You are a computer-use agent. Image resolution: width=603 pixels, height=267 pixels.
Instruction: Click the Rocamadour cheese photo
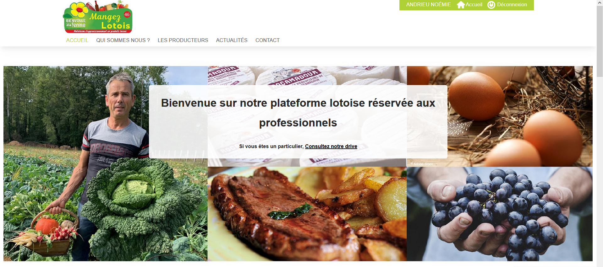(x=307, y=75)
